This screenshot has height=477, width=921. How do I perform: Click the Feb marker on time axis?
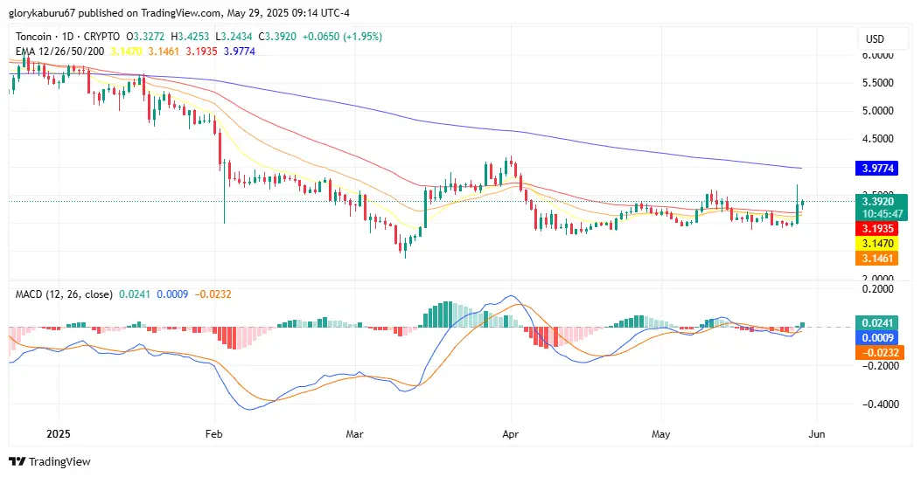pyautogui.click(x=213, y=434)
